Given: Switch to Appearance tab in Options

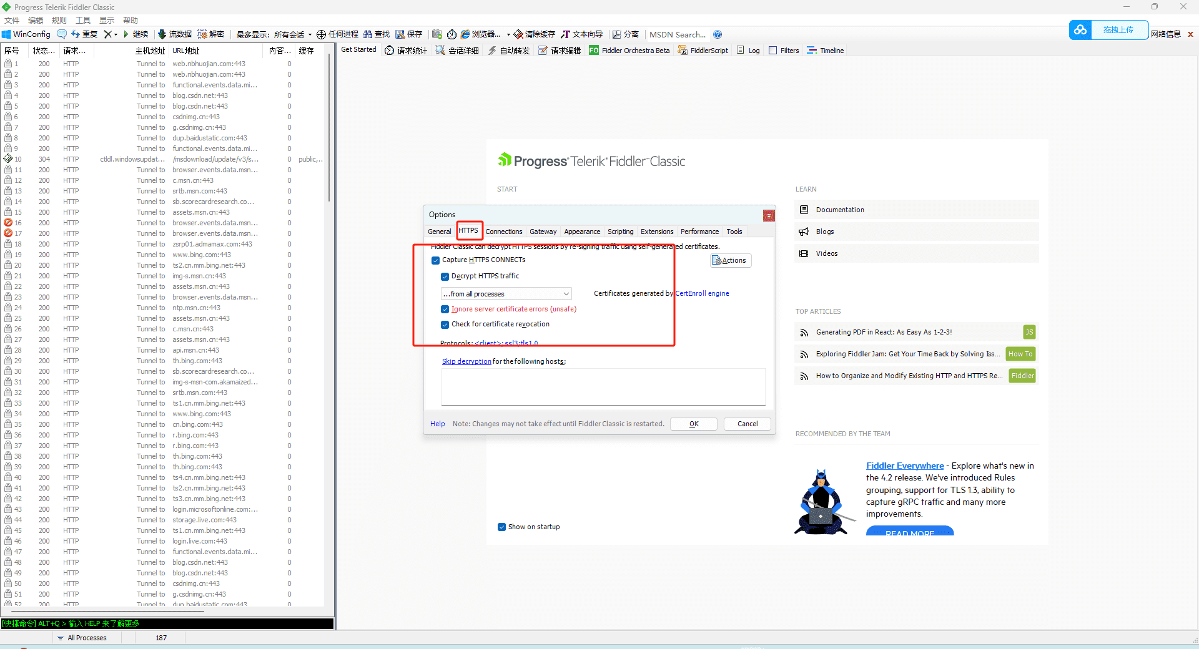Looking at the screenshot, I should 582,232.
